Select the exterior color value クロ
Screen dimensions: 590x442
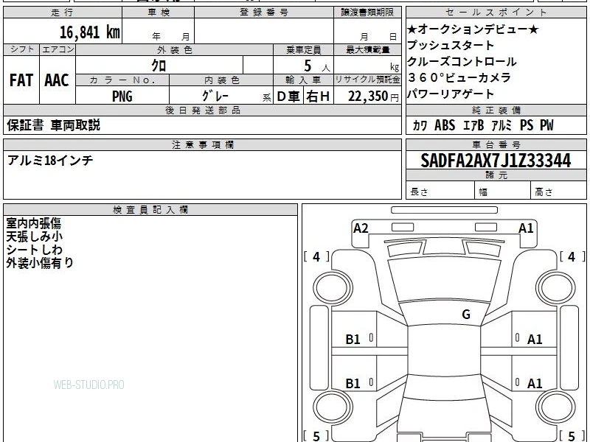click(x=159, y=66)
